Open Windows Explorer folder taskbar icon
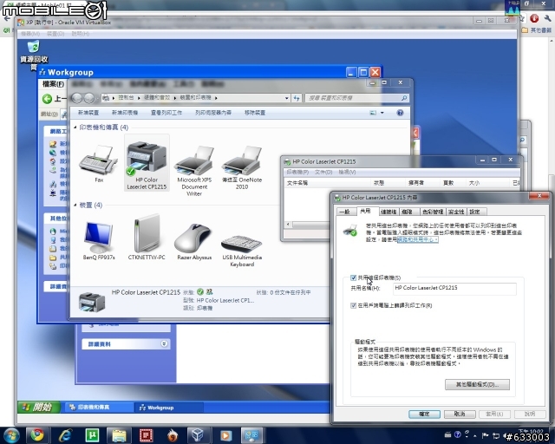 (119, 435)
